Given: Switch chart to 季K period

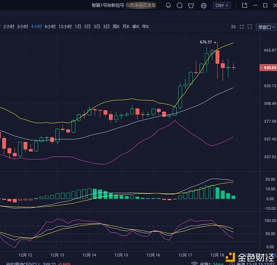Looking at the screenshot, I should click(136, 27).
